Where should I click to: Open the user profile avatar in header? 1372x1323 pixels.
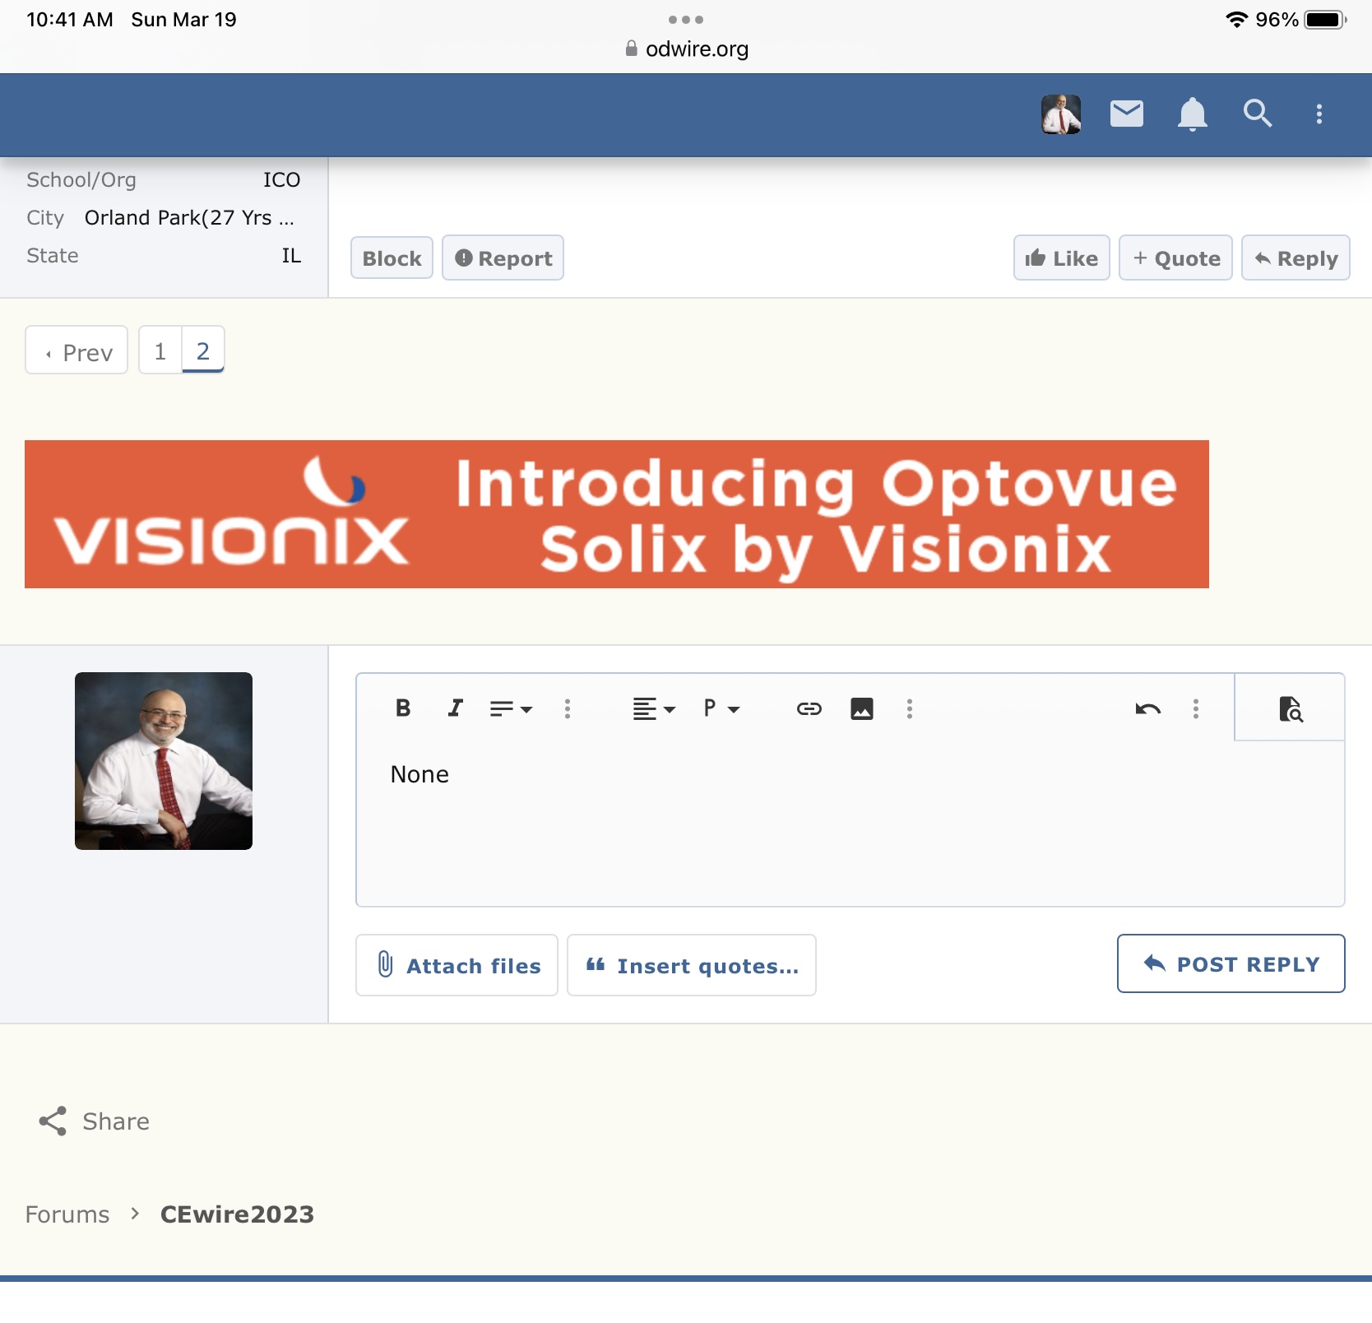click(1061, 114)
